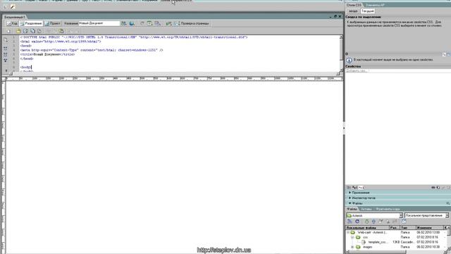Screen dimensions: 451x254
Task: Click Connect to remote host icon
Action: click(350, 222)
